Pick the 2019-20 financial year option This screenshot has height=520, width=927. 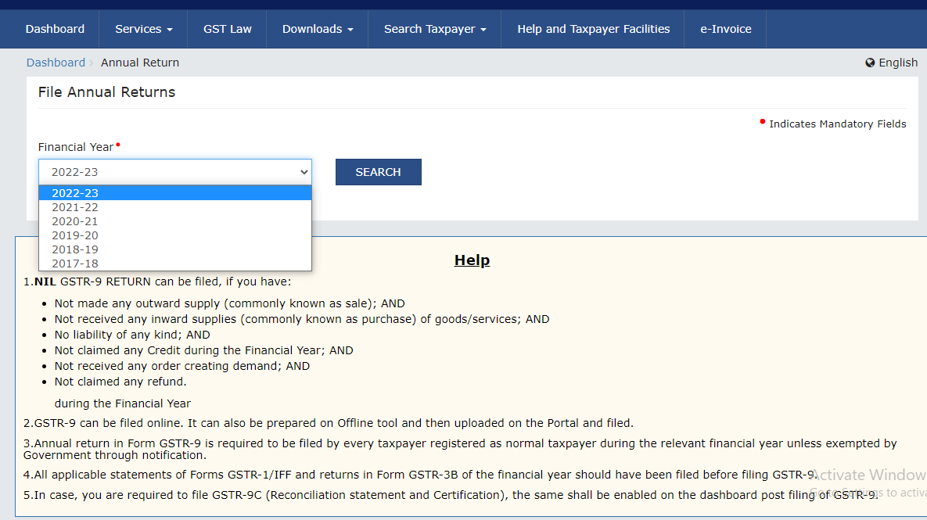[x=75, y=235]
